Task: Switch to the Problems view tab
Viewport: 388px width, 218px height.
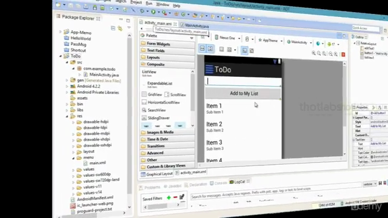Action: click(x=150, y=187)
